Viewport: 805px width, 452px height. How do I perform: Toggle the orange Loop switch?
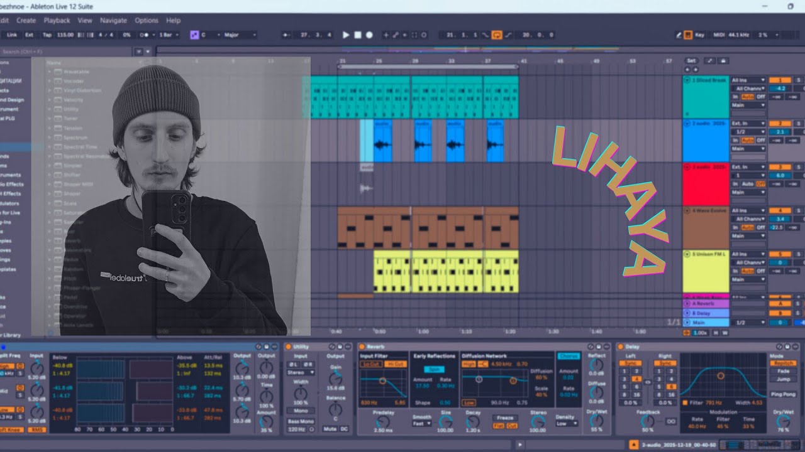497,35
